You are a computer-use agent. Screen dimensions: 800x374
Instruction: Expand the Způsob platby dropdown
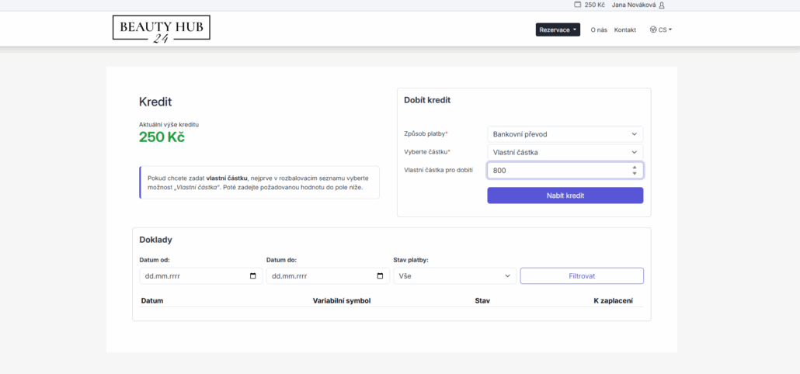coord(565,134)
